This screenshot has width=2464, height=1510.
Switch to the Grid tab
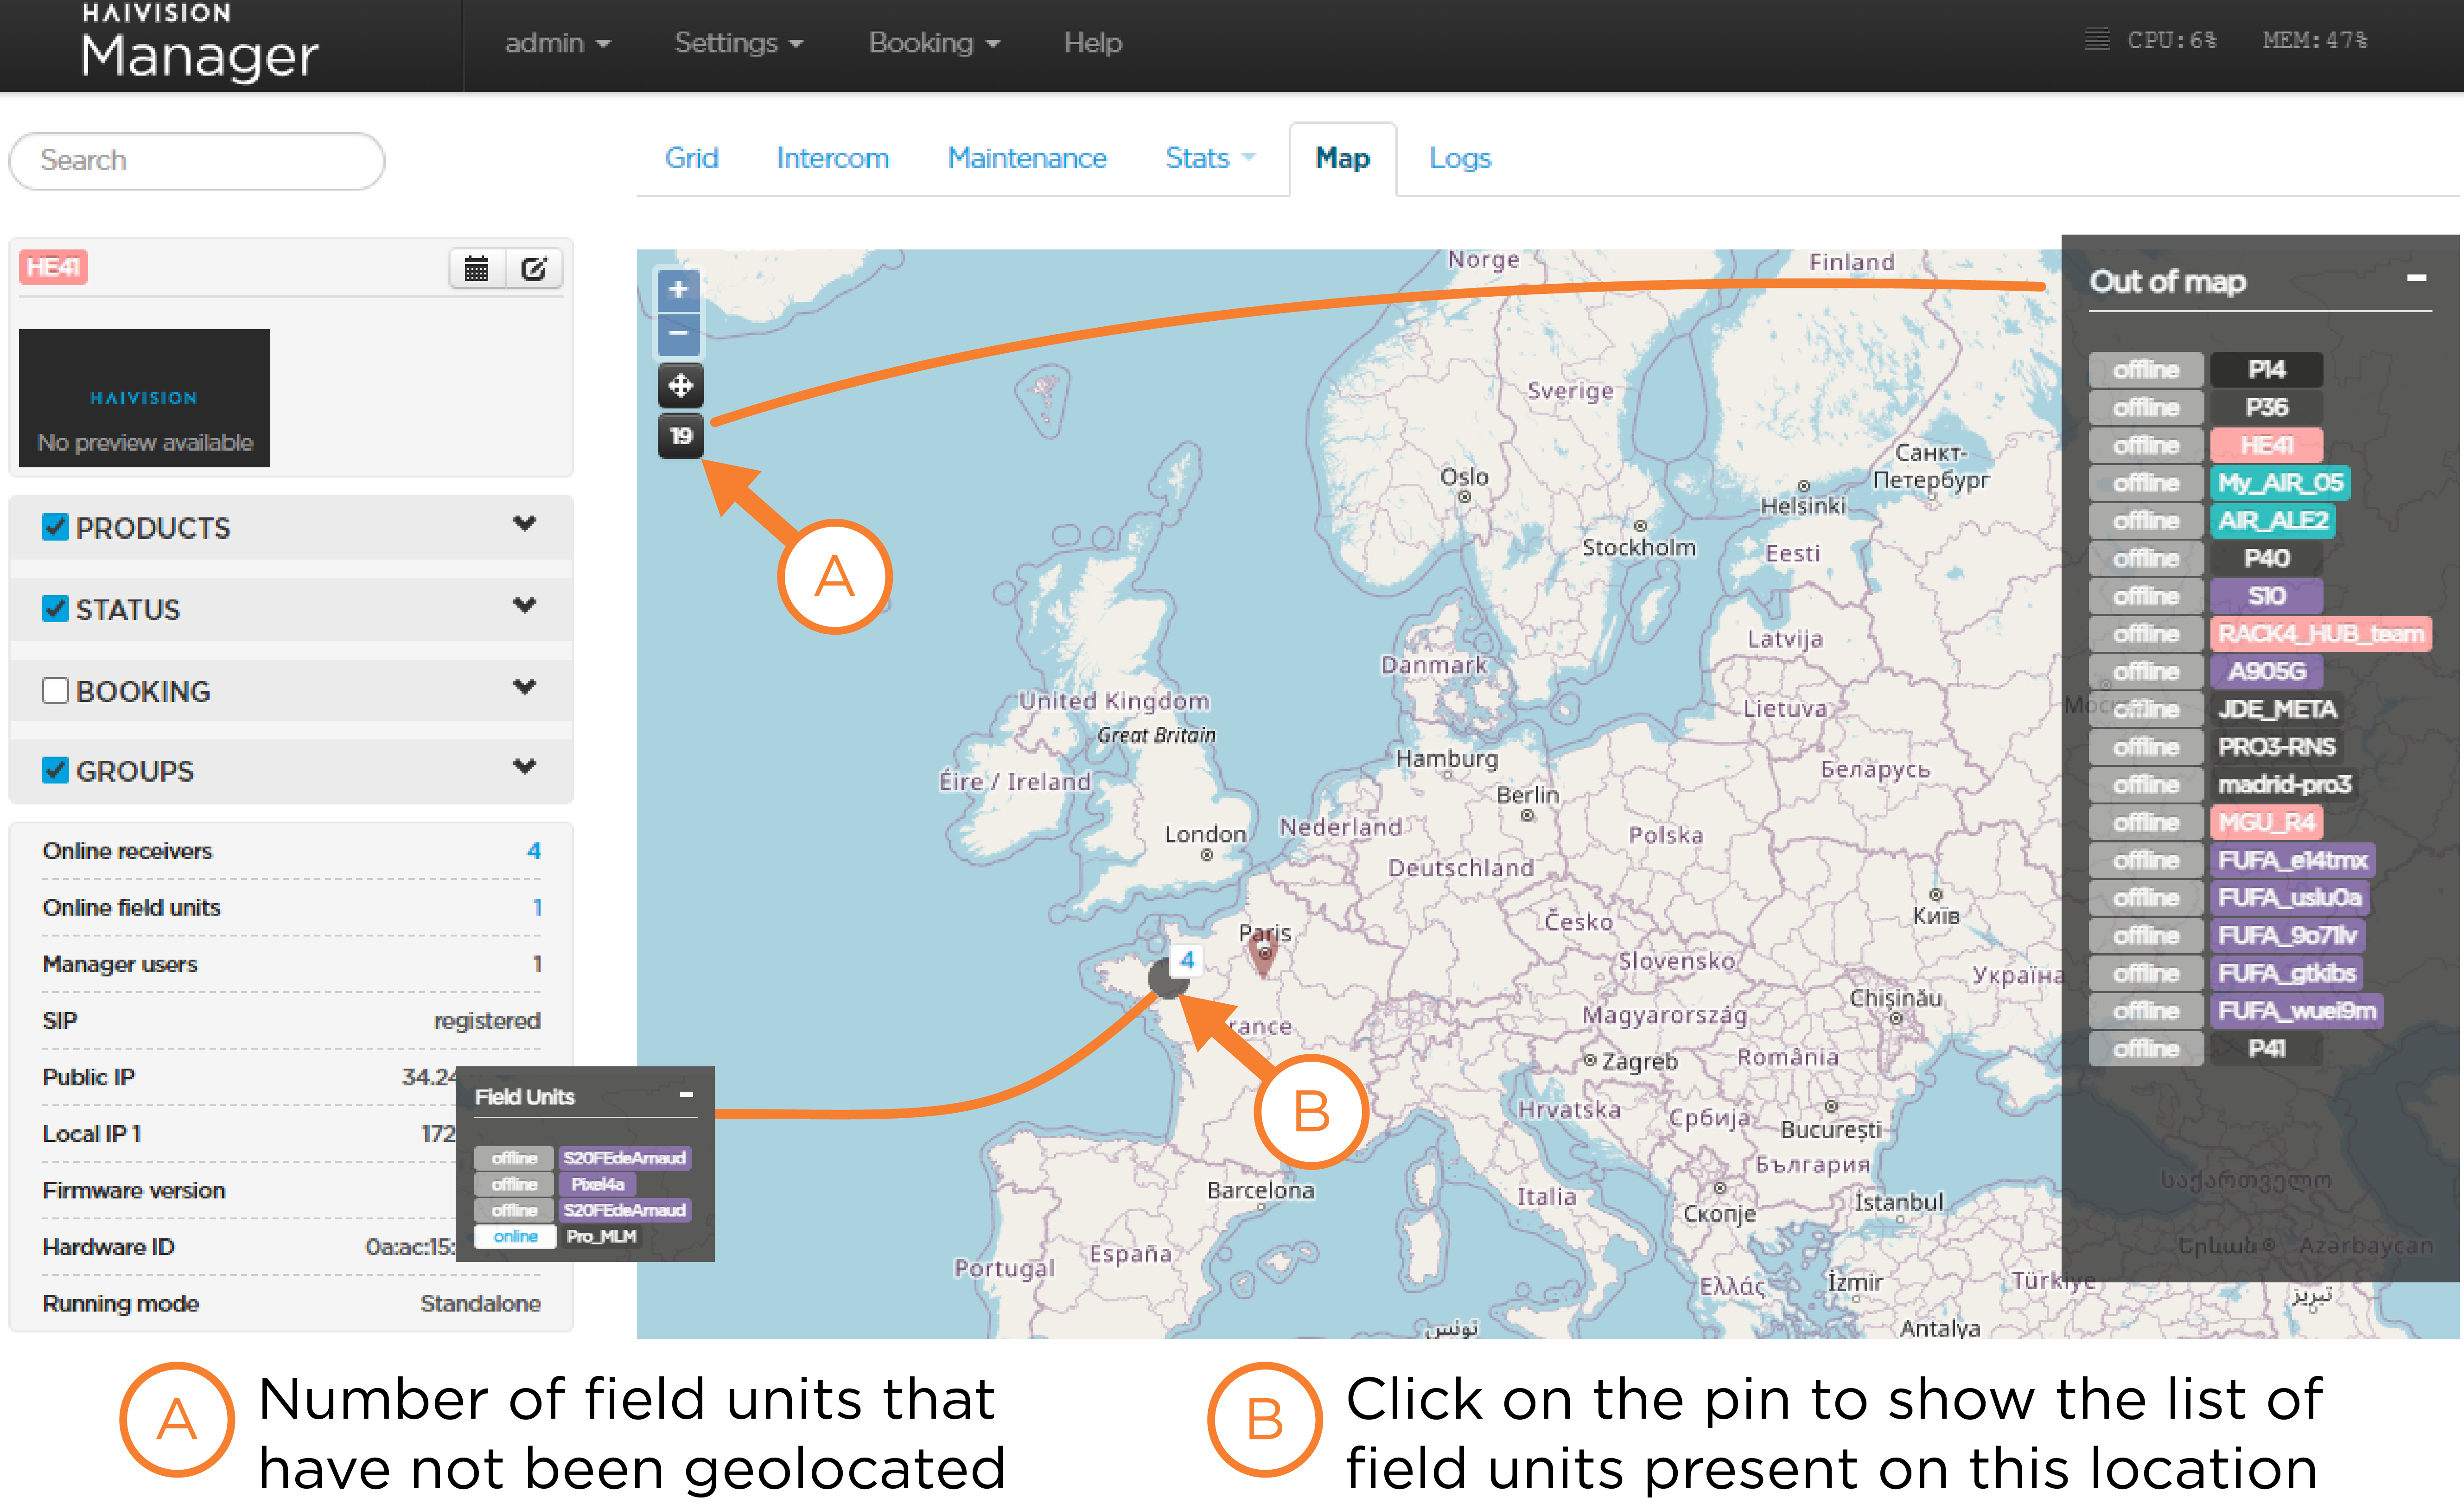tap(691, 158)
